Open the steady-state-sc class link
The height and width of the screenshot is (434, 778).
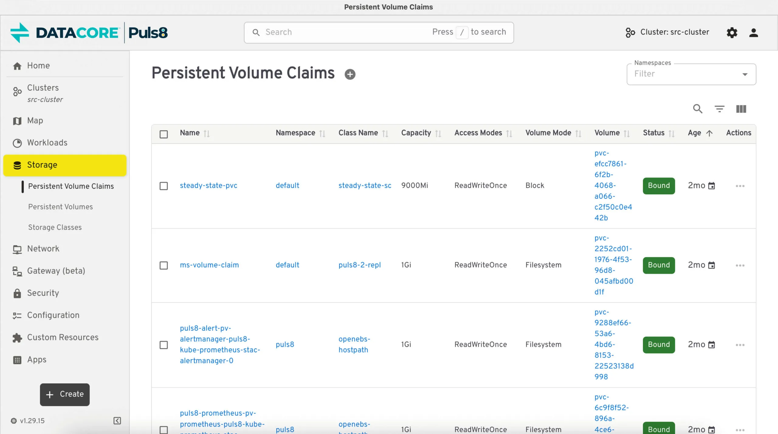[x=365, y=185]
